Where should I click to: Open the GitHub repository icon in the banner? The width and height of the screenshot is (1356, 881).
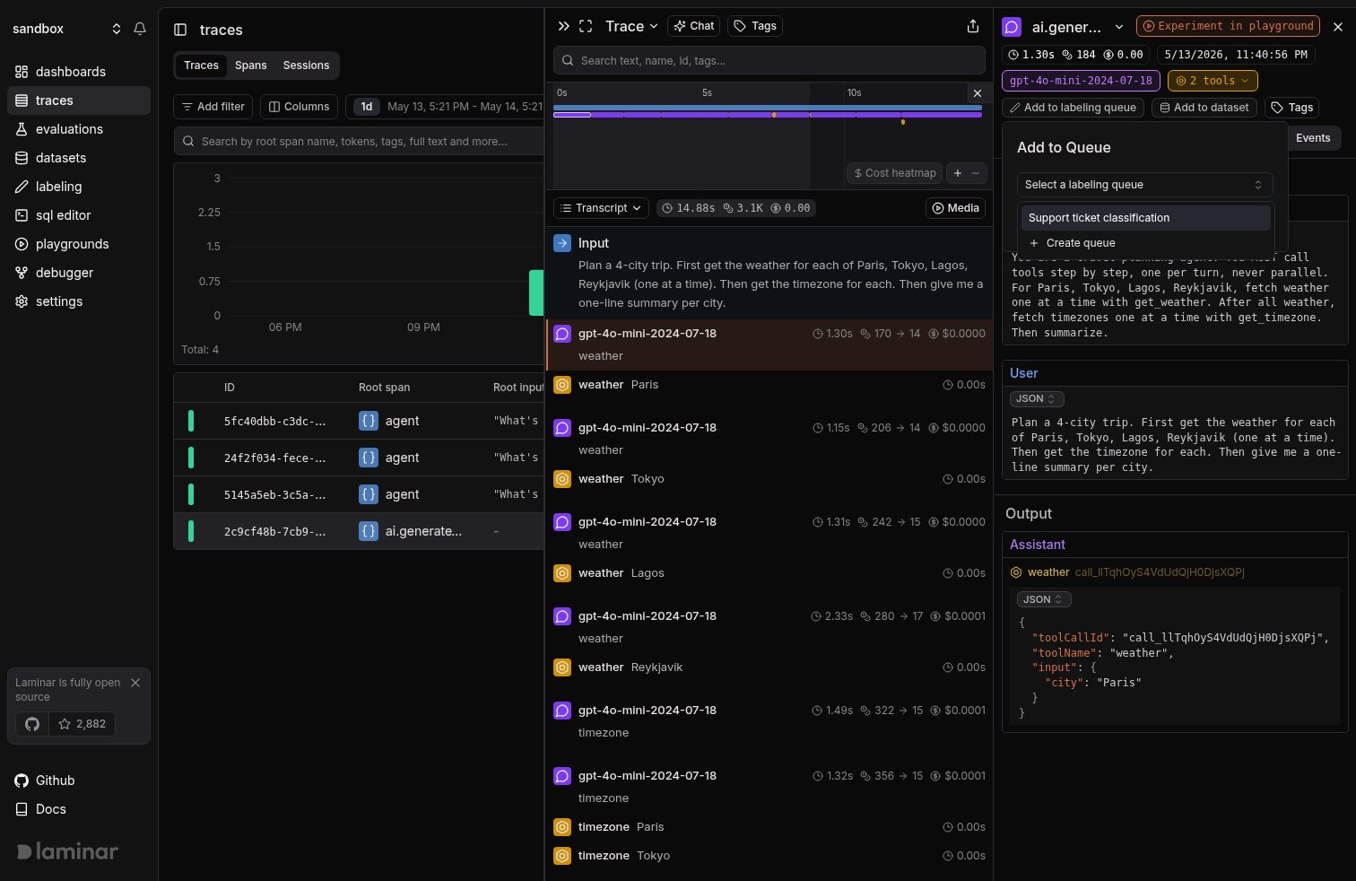coord(32,724)
